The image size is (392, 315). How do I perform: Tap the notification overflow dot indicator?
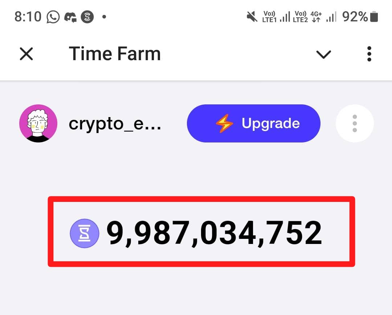pos(104,17)
